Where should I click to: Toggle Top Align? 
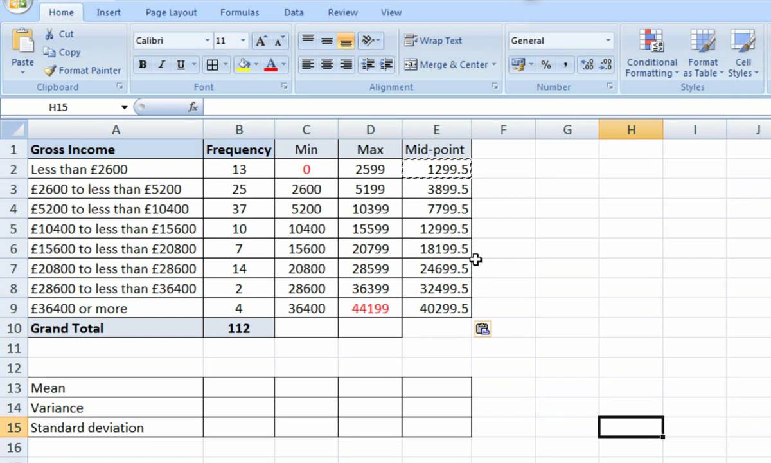308,41
